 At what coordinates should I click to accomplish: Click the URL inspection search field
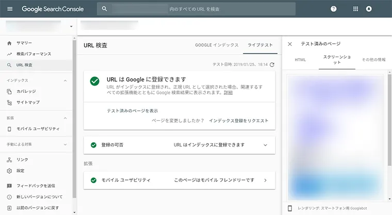pyautogui.click(x=196, y=9)
